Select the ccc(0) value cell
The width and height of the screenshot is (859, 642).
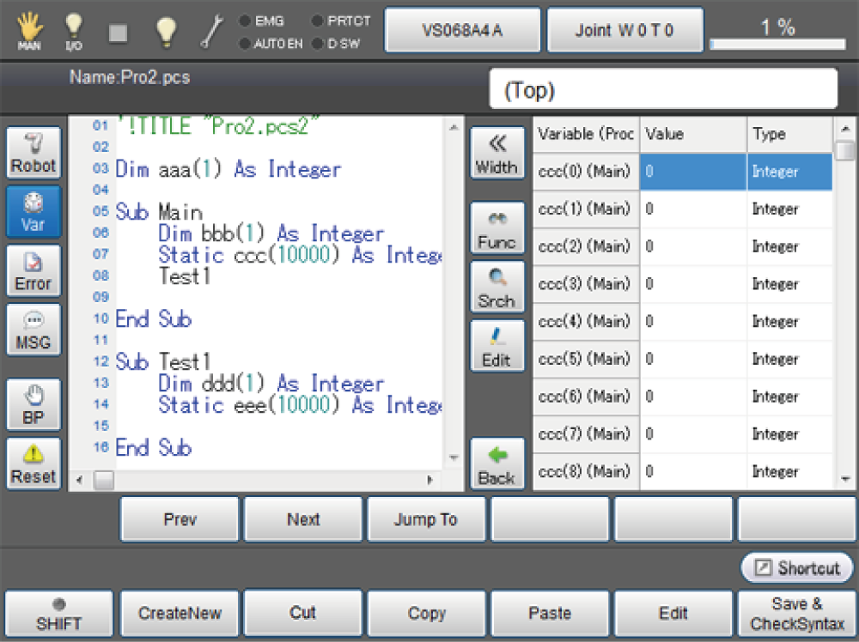[x=692, y=172]
